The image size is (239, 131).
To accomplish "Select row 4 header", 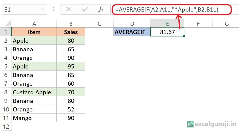I will pos(6,58).
